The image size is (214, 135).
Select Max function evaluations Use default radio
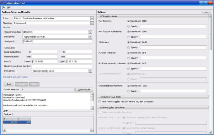tap(128, 32)
